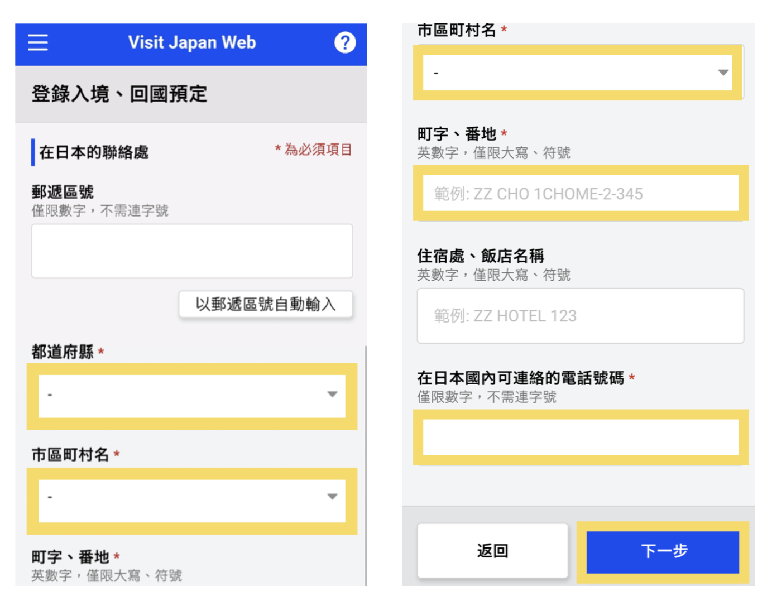Screen dimensions: 767x596
Task: Click the ZZ HOTEL 123 hotel name field
Action: point(581,316)
